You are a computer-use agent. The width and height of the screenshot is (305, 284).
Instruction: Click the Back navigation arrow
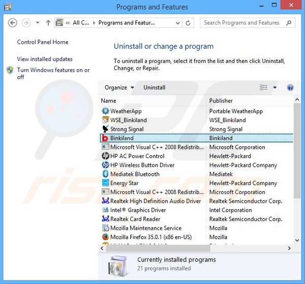pos(13,23)
